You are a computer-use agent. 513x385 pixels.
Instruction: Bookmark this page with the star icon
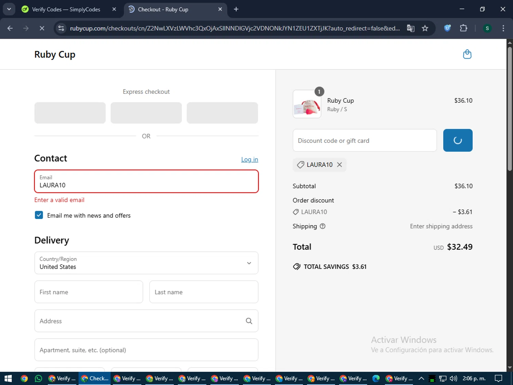[425, 28]
